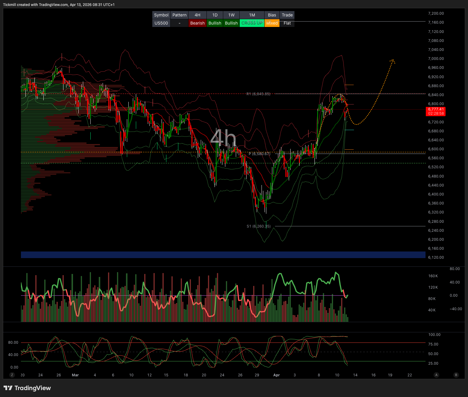This screenshot has width=468, height=397.
Task: Click the A auto-scale icon
Action: 436,375
